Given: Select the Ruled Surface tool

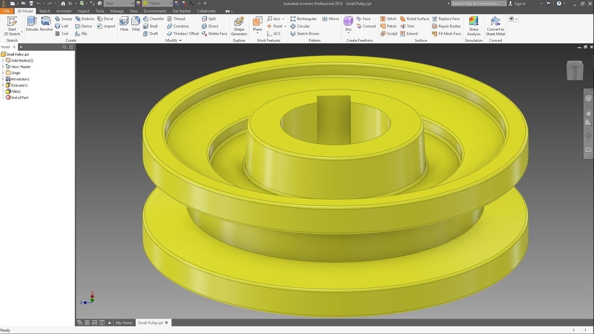Looking at the screenshot, I should pos(414,19).
